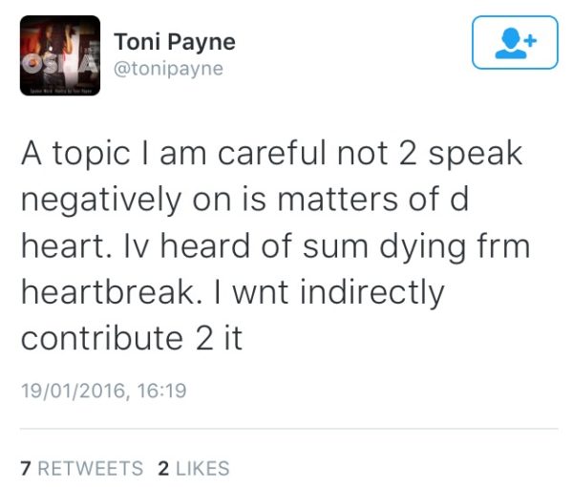
Task: Click the likes count number 2
Action: point(163,468)
